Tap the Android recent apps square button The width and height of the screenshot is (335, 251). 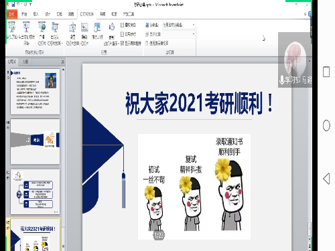(326, 72)
